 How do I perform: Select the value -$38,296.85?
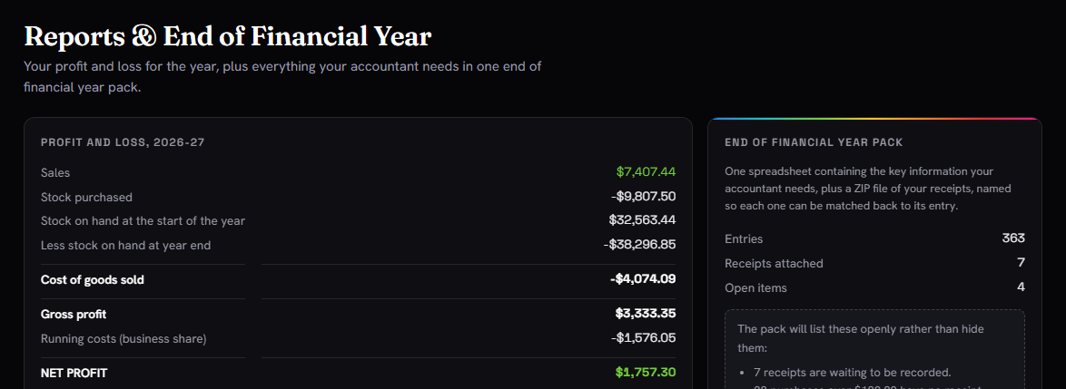[x=640, y=245]
